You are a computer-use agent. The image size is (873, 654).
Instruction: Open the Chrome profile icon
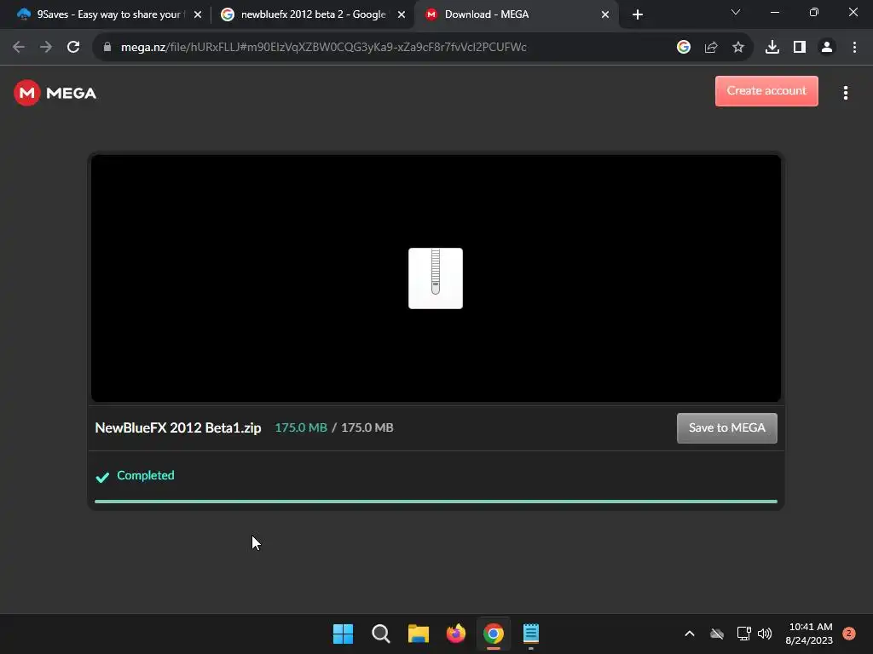(827, 48)
